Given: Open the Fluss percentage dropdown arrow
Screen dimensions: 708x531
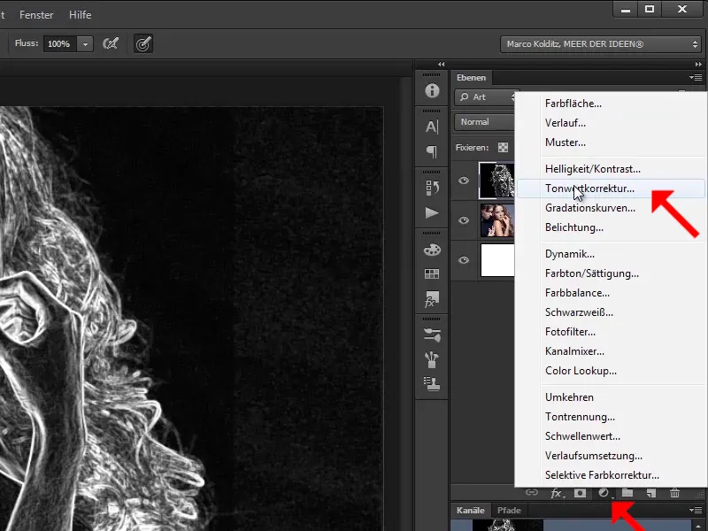Looking at the screenshot, I should [85, 43].
